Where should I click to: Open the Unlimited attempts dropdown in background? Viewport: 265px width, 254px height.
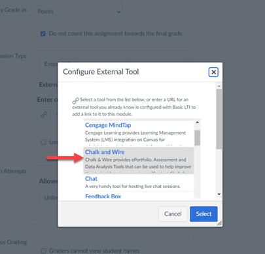click(48, 198)
